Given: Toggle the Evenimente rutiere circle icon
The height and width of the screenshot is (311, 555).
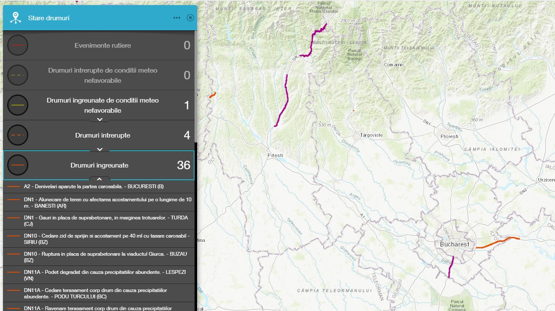Looking at the screenshot, I should click(18, 45).
